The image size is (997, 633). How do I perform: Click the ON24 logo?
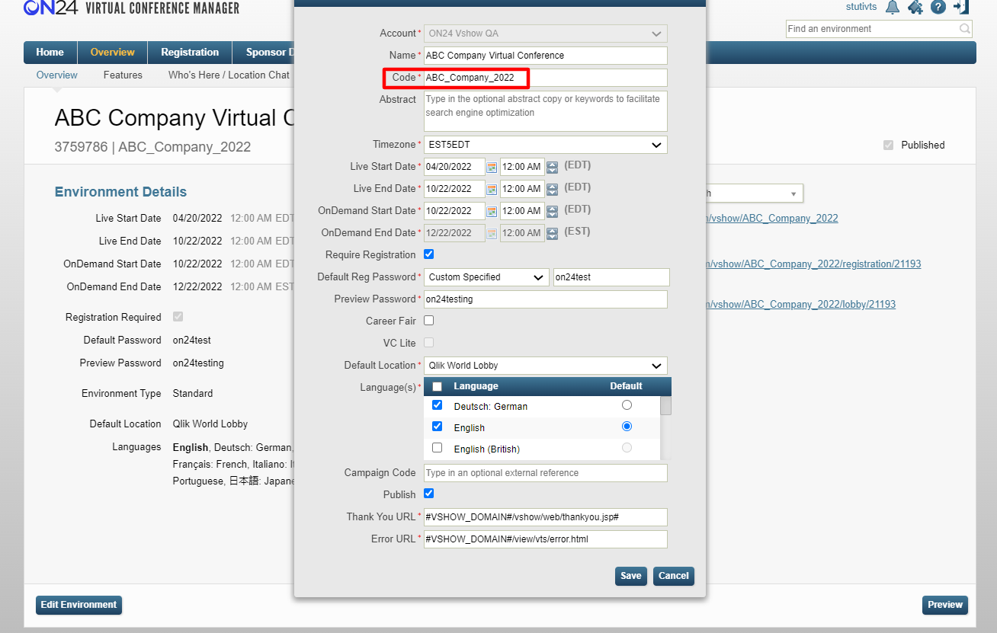click(x=50, y=8)
